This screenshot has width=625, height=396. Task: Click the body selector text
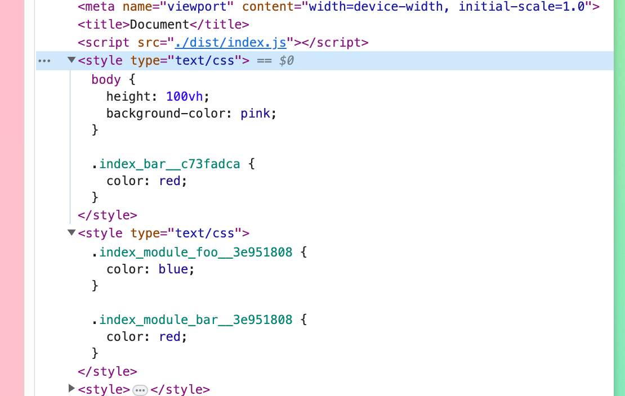[106, 79]
